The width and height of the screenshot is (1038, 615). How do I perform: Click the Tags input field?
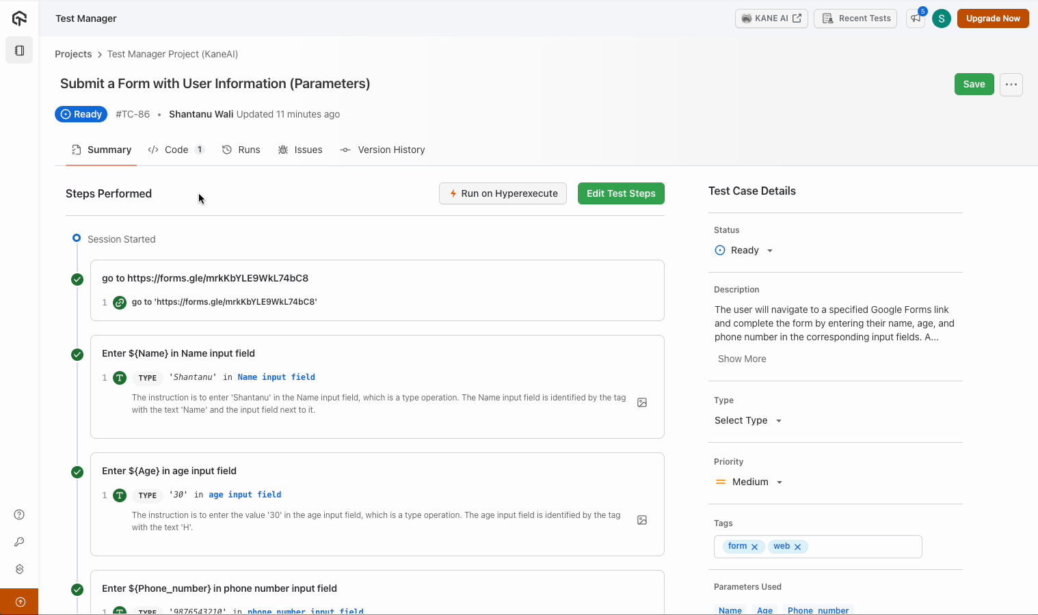(x=863, y=547)
